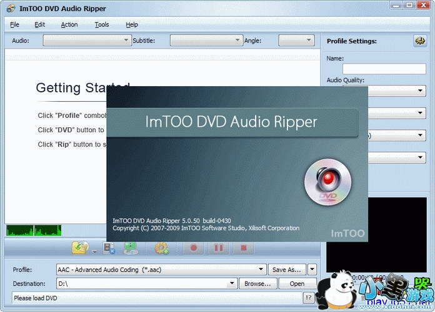Maximize the ImTOO window
The image size is (435, 312).
point(409,5)
